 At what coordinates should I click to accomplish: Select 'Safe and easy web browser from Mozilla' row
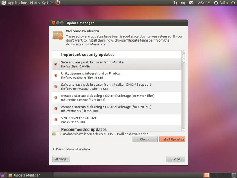pyautogui.click(x=117, y=64)
